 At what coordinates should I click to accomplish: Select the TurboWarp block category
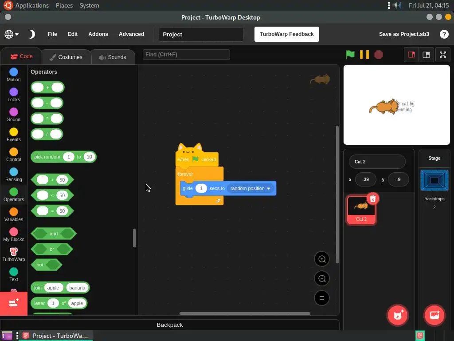coord(14,255)
